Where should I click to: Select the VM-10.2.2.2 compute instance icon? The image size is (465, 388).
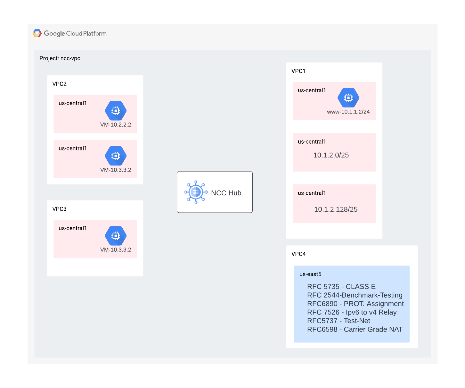click(116, 110)
